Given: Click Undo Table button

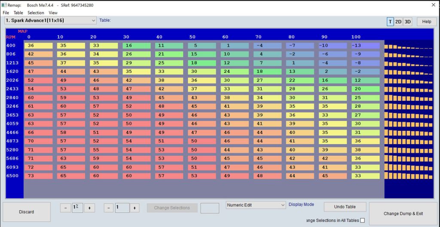Looking at the screenshot, I should point(345,207).
